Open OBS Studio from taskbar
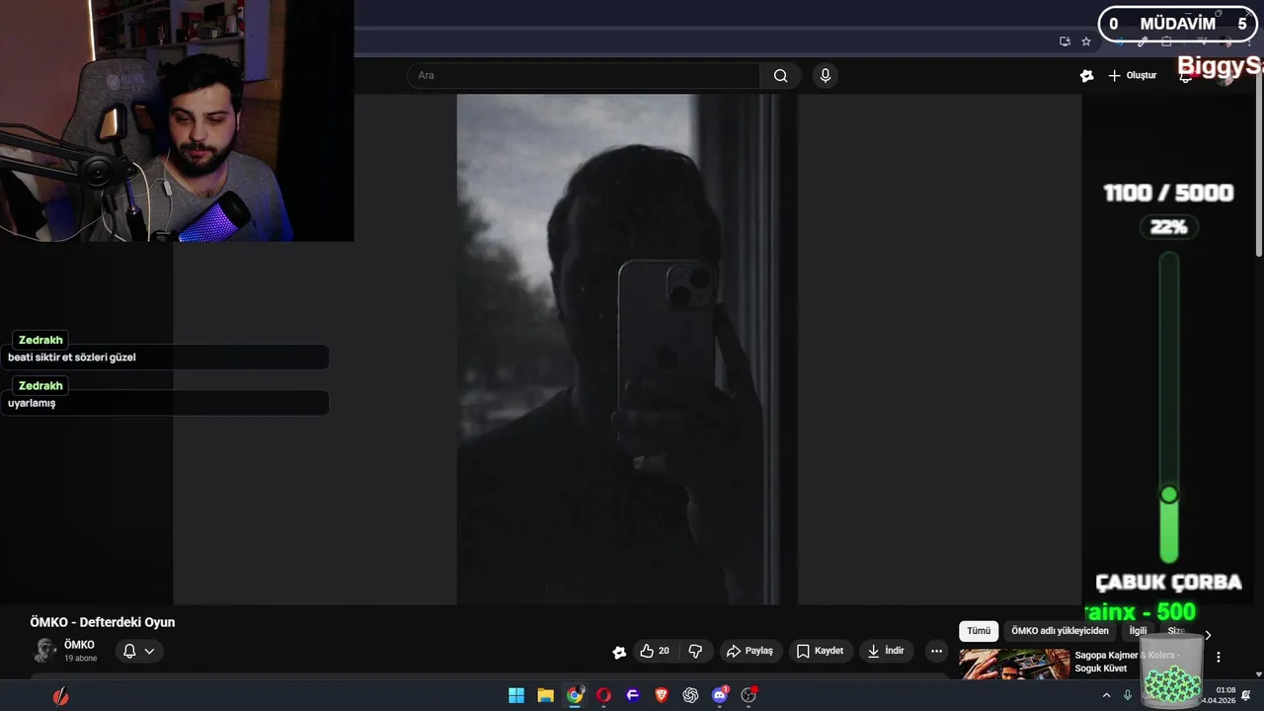The width and height of the screenshot is (1264, 711). (x=749, y=695)
